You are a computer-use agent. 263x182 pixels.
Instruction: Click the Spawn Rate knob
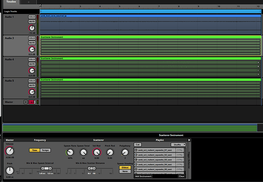(70, 152)
